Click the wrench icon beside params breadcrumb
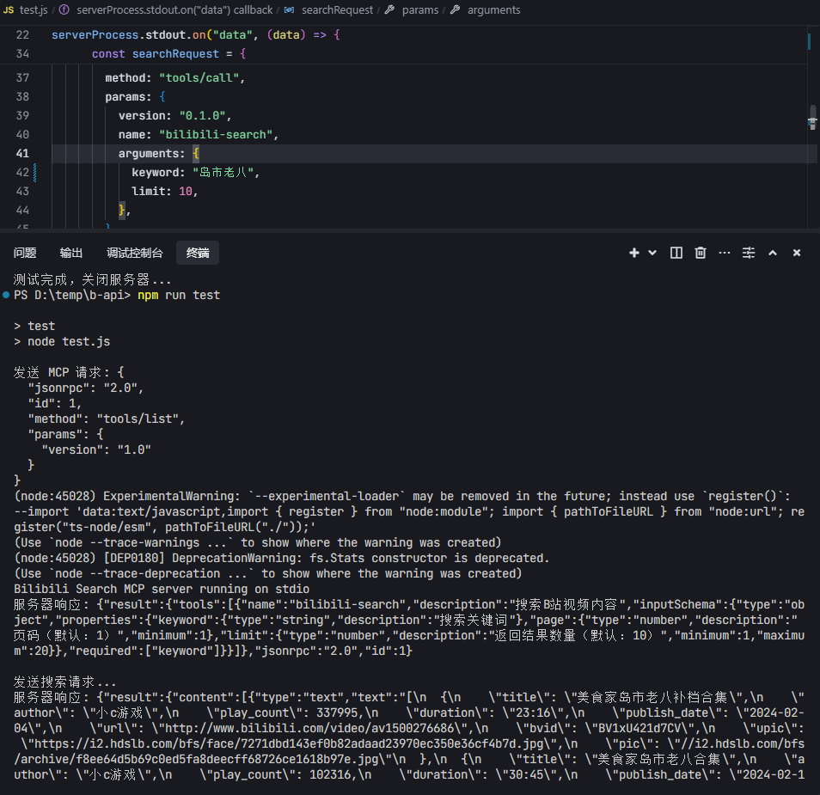Viewport: 820px width, 795px height. [389, 10]
